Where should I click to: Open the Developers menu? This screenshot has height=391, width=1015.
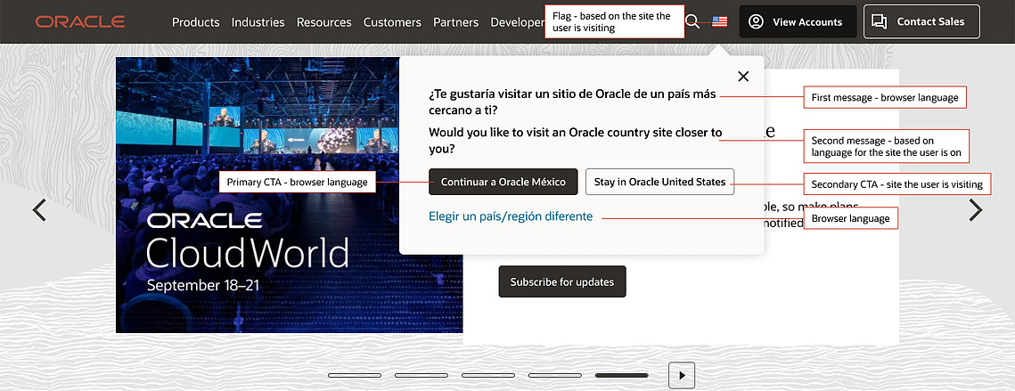pyautogui.click(x=517, y=22)
